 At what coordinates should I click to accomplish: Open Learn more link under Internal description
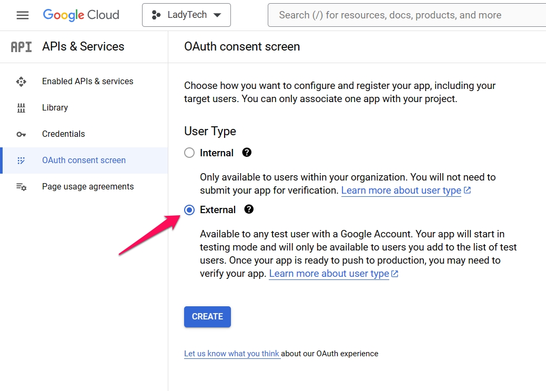coord(401,191)
